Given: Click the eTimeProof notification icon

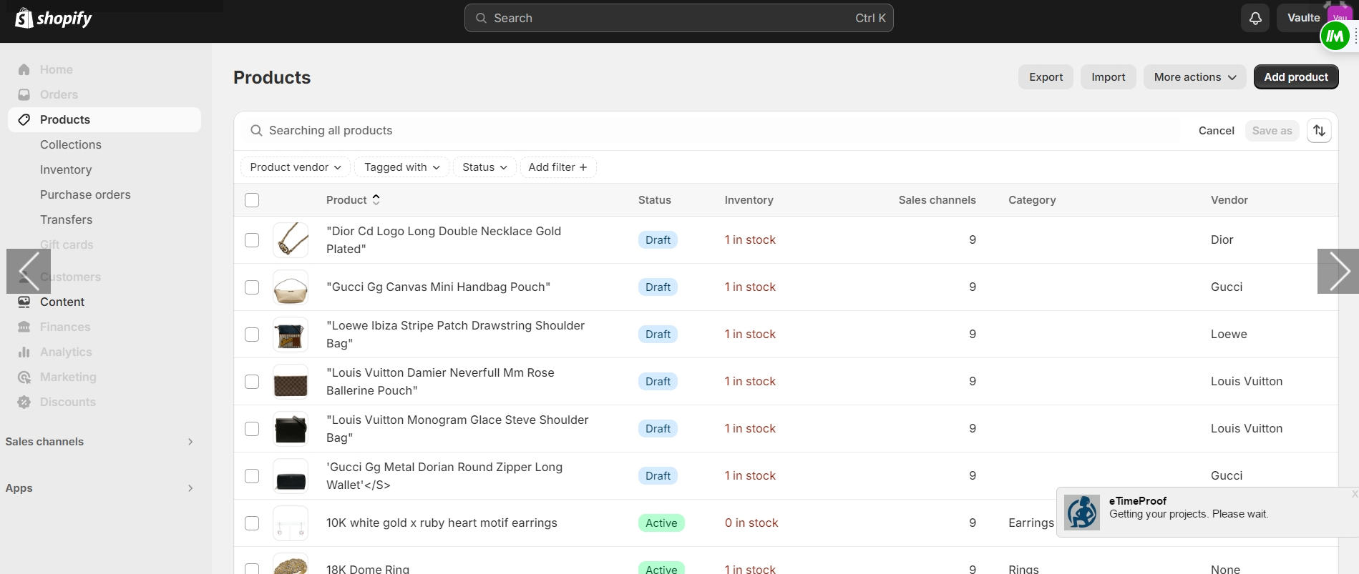Looking at the screenshot, I should tap(1082, 513).
